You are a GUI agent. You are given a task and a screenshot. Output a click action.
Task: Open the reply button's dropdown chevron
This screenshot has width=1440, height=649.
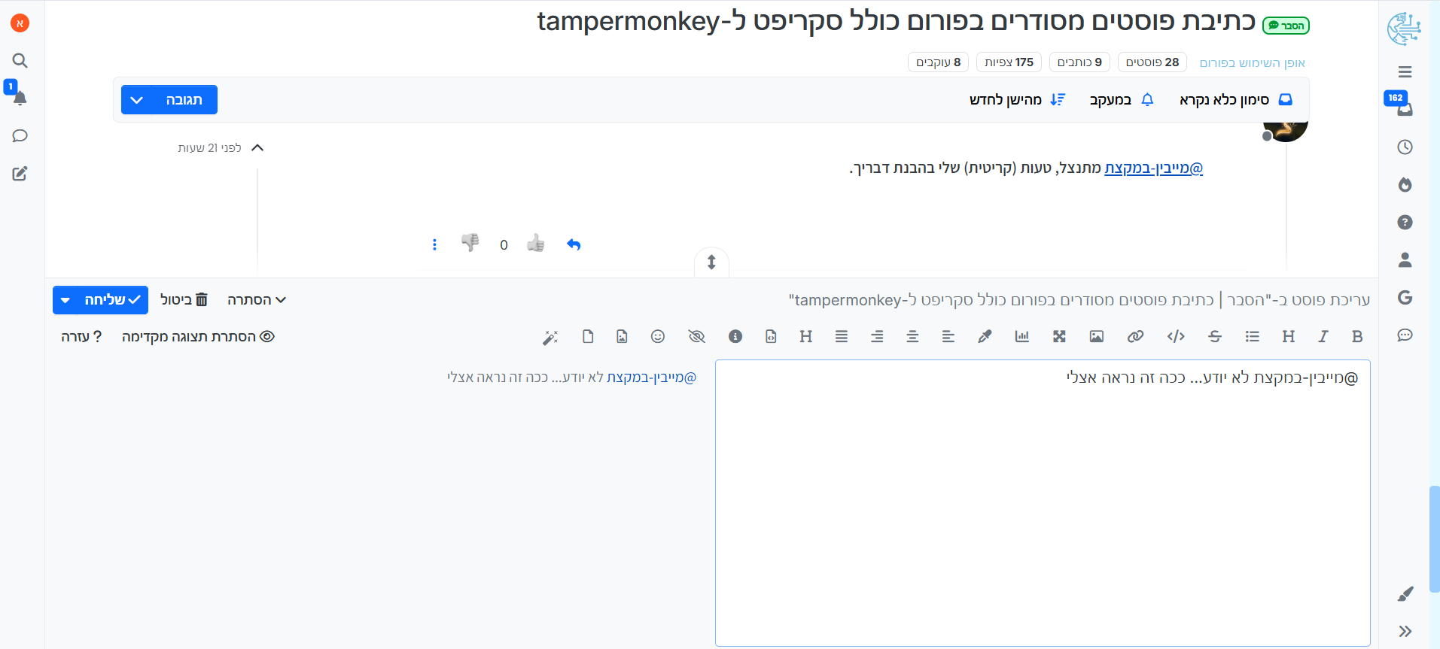tap(136, 100)
